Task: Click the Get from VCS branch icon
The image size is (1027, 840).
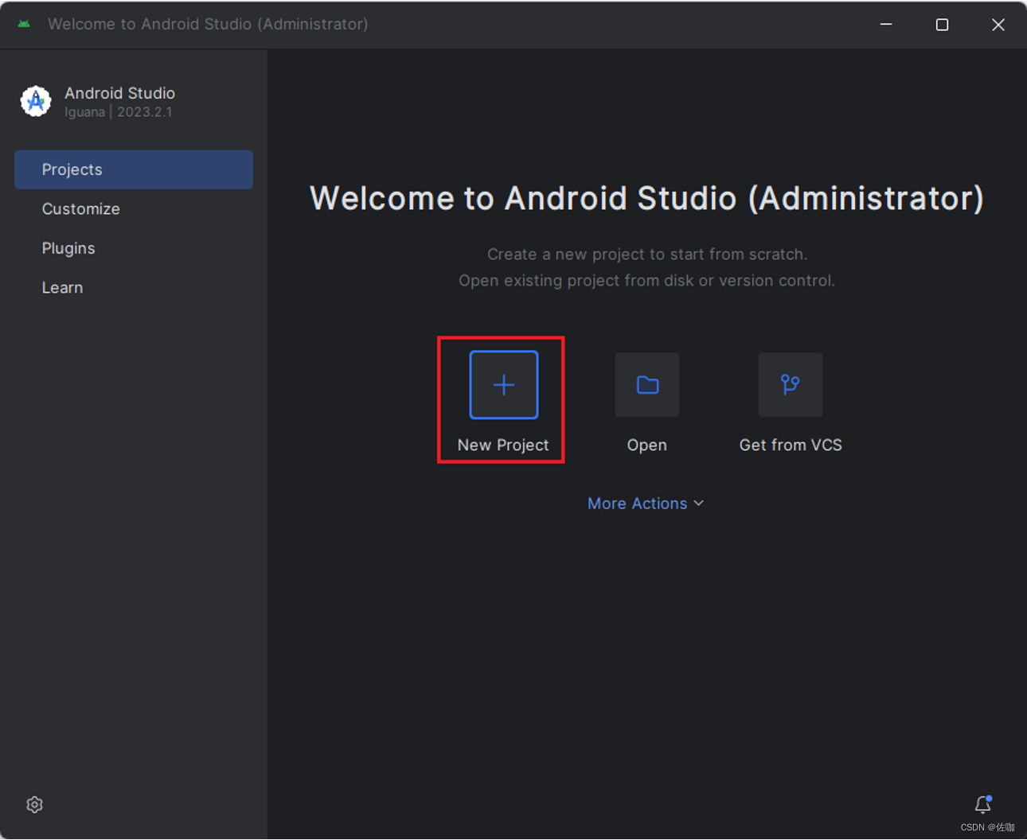Action: [x=791, y=385]
